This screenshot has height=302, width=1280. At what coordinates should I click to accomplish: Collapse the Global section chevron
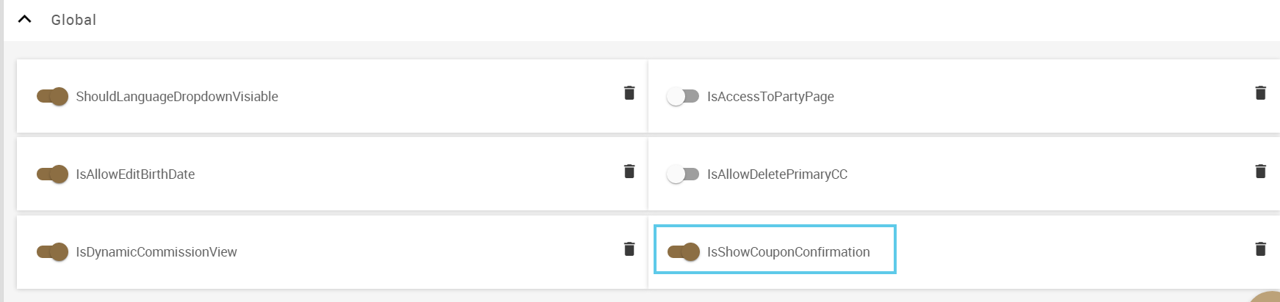point(24,20)
